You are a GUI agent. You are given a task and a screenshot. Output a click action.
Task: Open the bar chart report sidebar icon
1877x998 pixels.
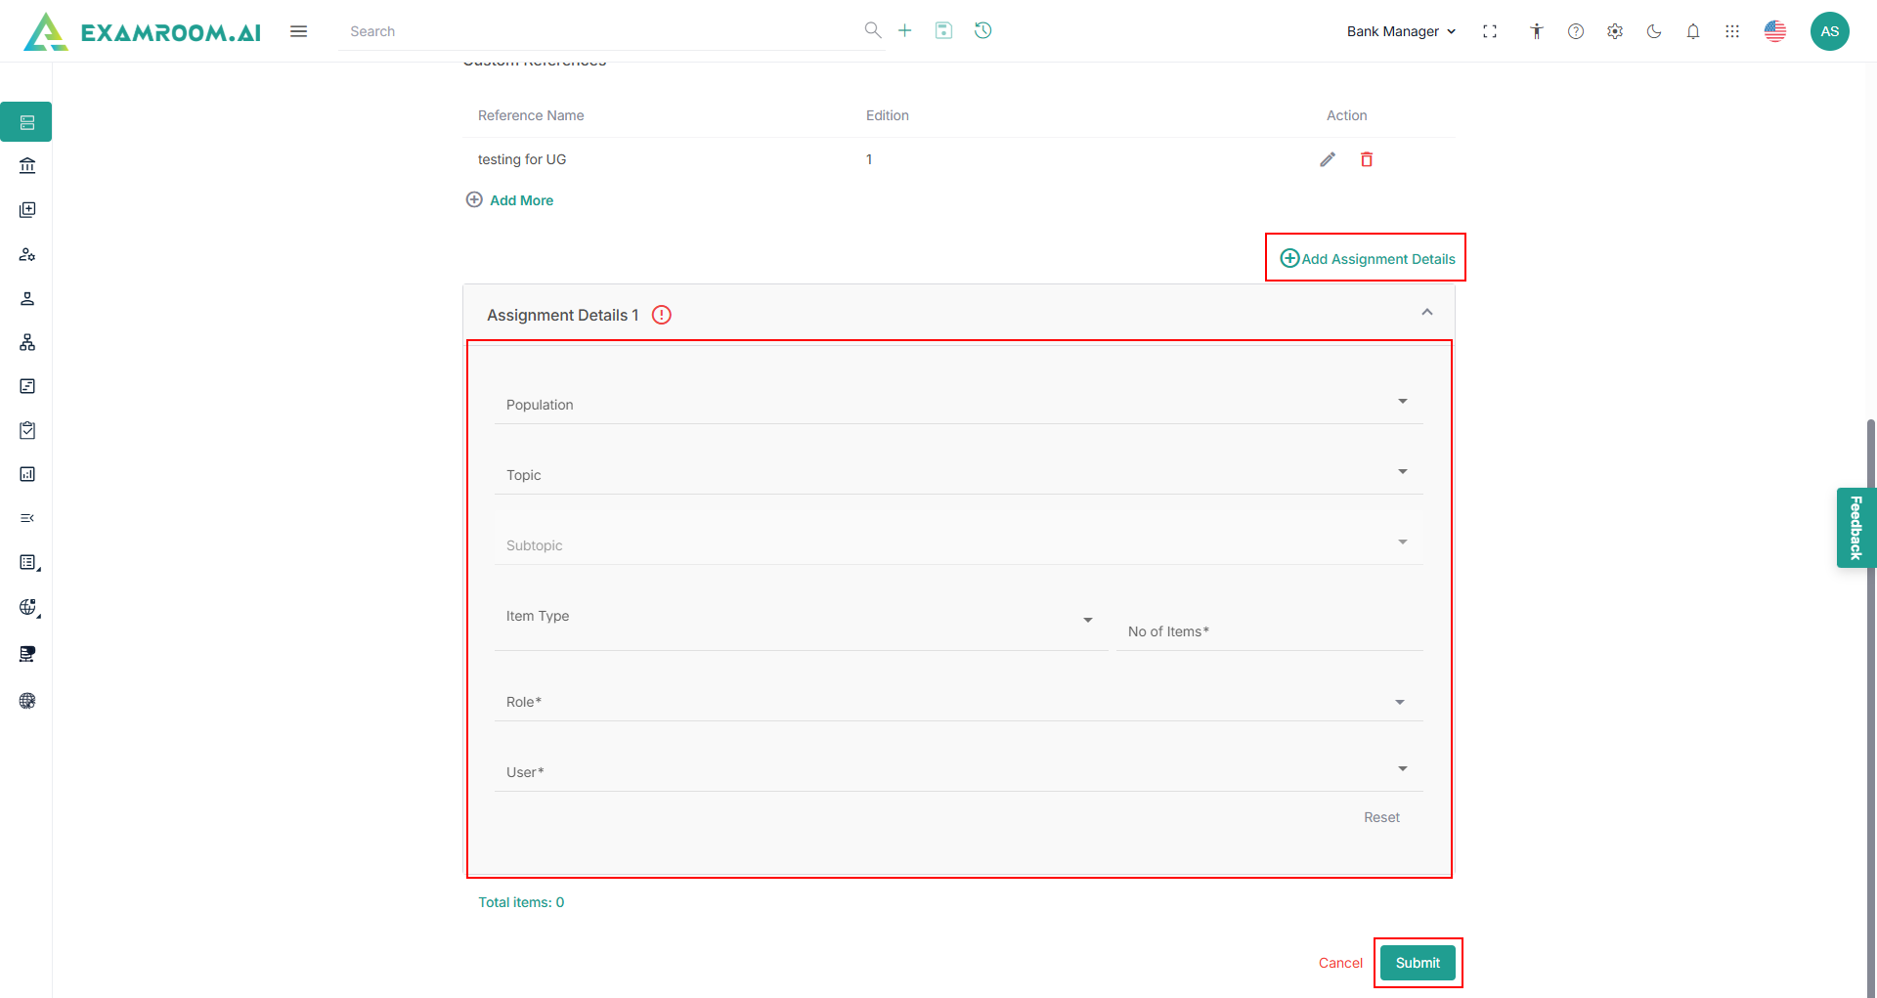27,474
